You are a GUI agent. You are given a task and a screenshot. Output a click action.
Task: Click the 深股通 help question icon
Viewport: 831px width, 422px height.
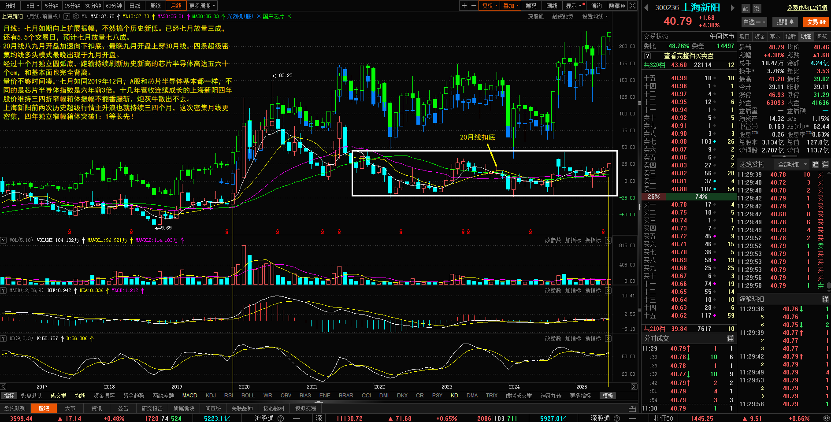click(617, 418)
